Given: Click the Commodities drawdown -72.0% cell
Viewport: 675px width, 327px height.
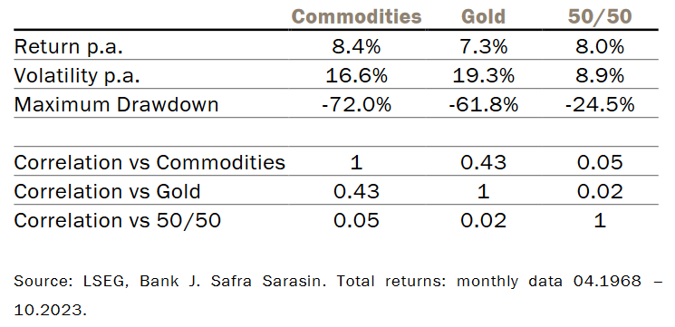Looking at the screenshot, I should [x=356, y=104].
